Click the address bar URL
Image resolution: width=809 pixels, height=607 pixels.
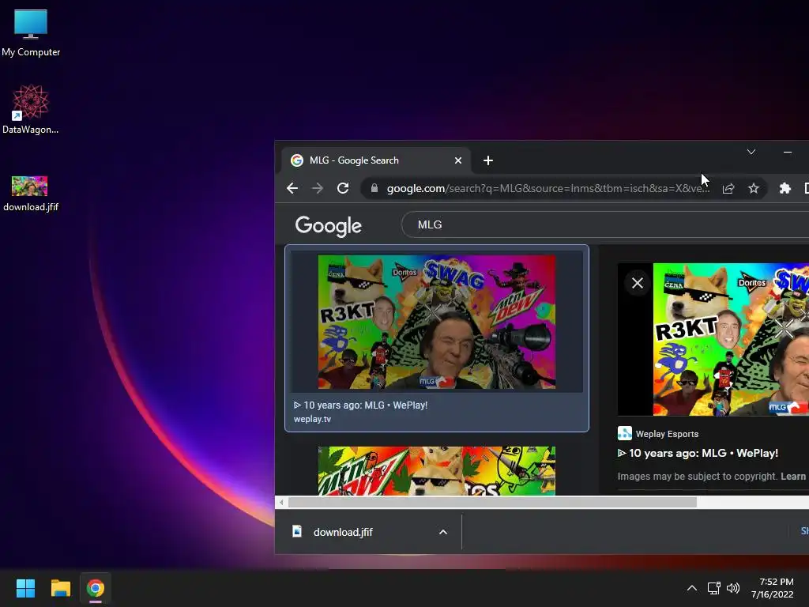click(548, 188)
